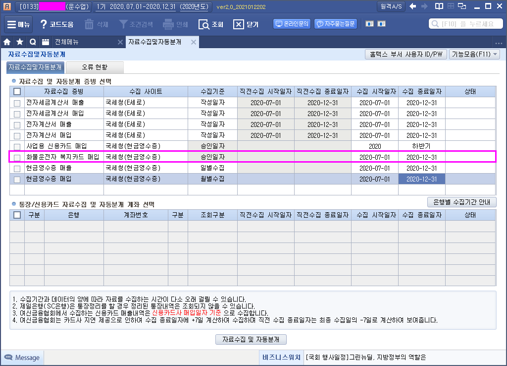The image size is (507, 366).
Task: Expand the 기능모음(F11) dropdown
Action: tap(474, 55)
